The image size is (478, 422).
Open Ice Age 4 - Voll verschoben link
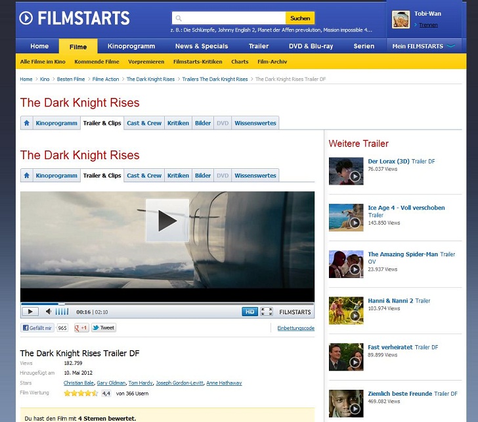(406, 208)
